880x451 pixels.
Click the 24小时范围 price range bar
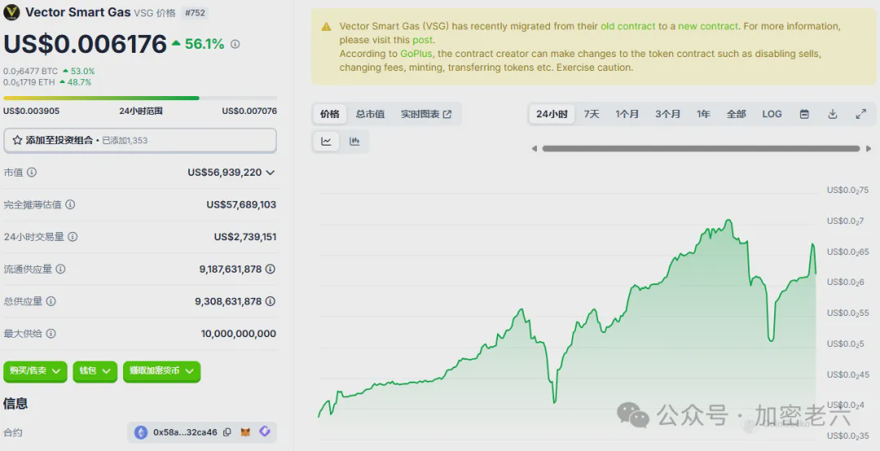point(140,99)
